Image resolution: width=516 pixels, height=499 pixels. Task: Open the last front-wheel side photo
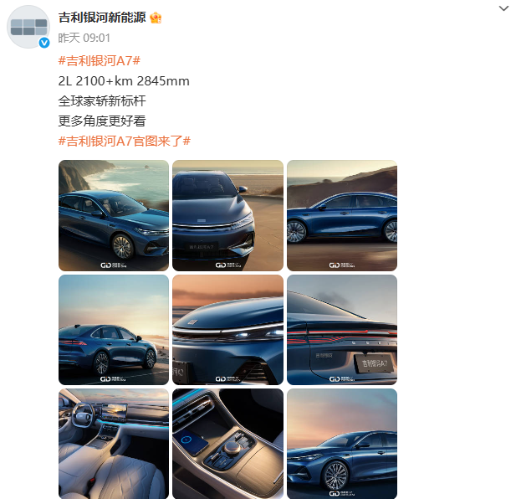(x=342, y=444)
